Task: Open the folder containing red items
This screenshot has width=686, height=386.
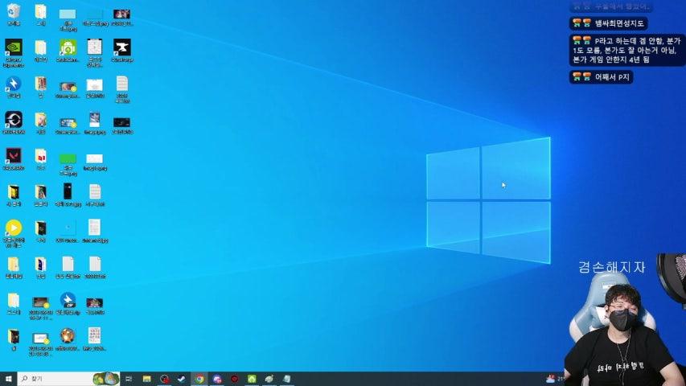Action: click(41, 159)
